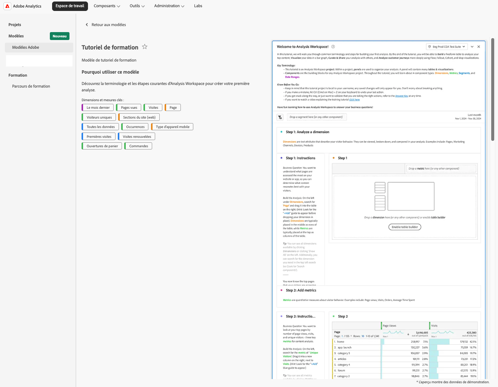Open the Eng Prod CDA Test Suite dropdown

[447, 47]
